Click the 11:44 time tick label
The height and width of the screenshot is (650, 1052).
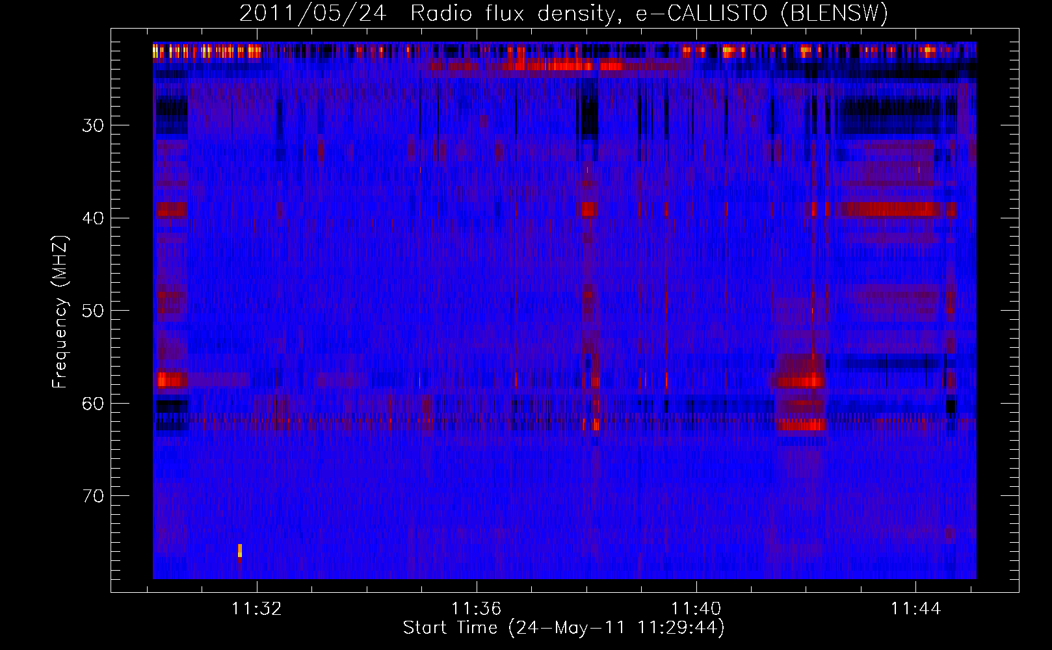click(x=916, y=609)
